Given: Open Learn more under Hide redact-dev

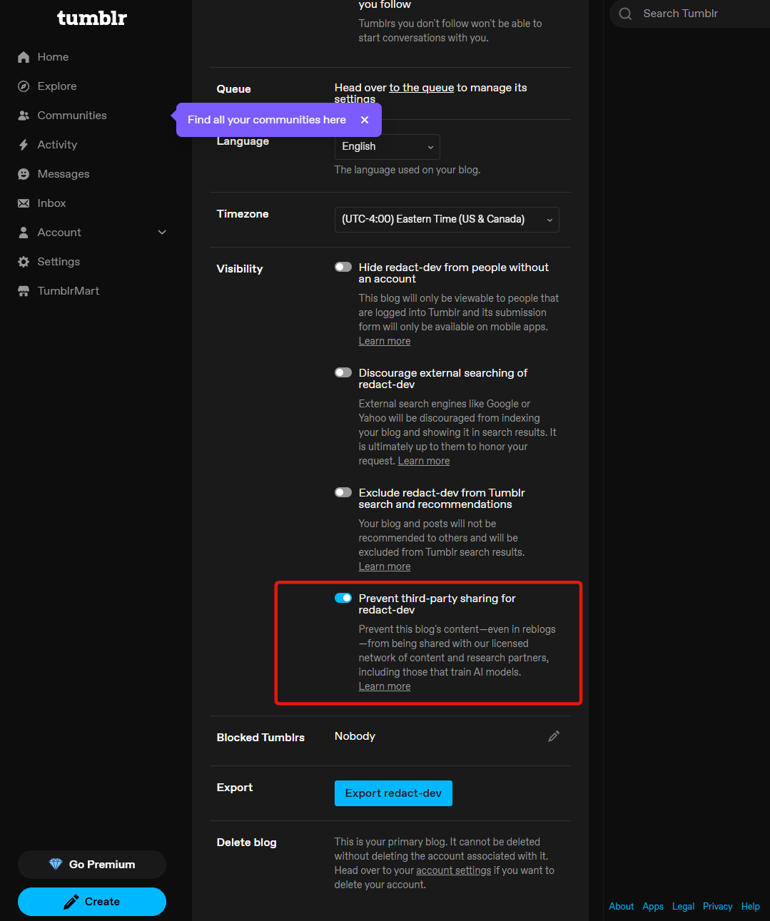Looking at the screenshot, I should coord(385,341).
